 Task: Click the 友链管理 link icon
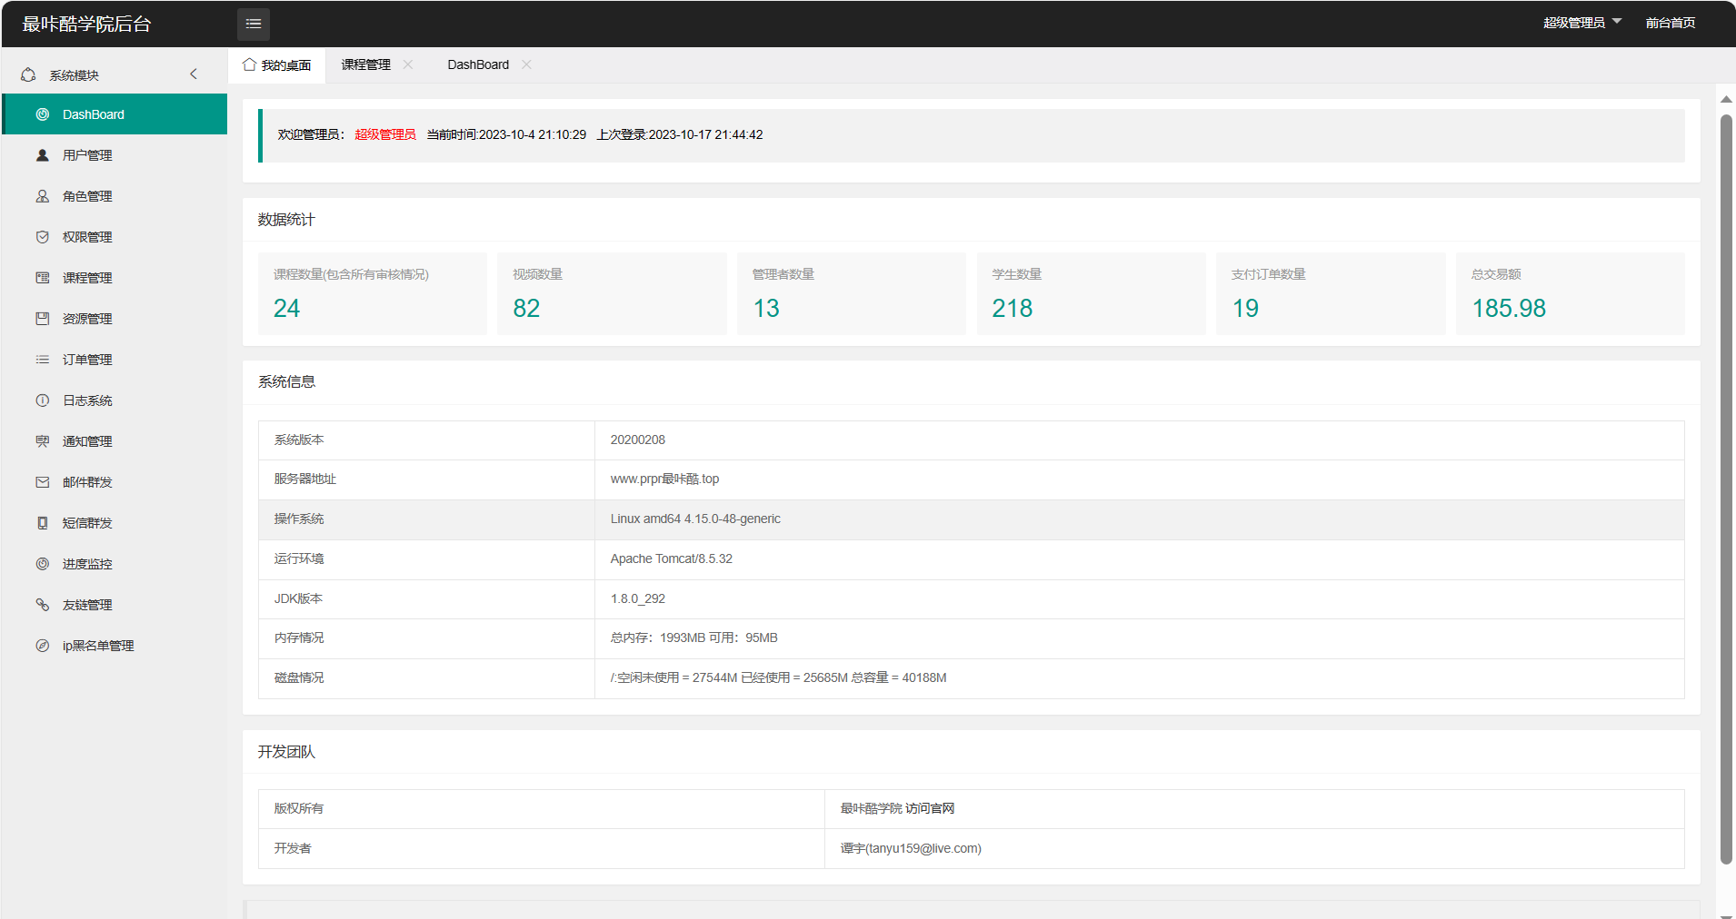click(43, 605)
